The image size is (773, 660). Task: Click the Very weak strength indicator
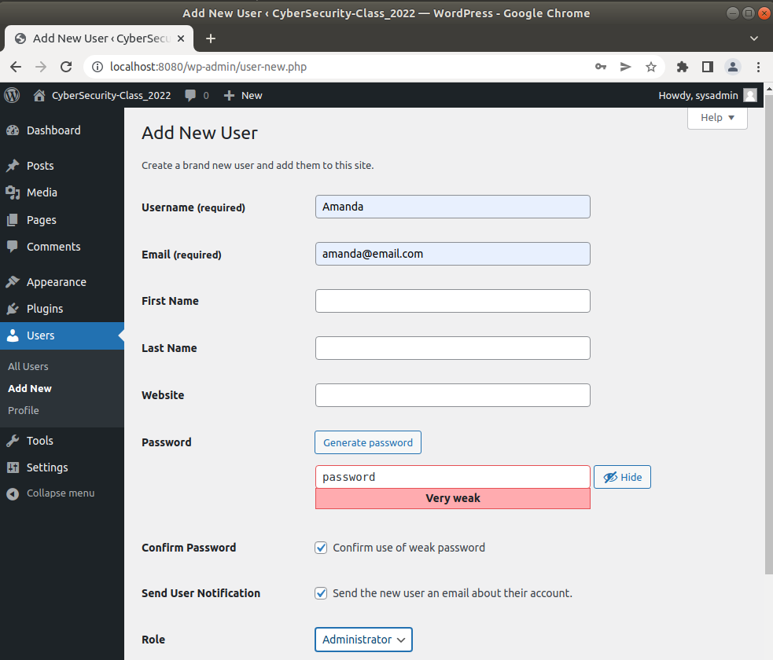coord(453,498)
